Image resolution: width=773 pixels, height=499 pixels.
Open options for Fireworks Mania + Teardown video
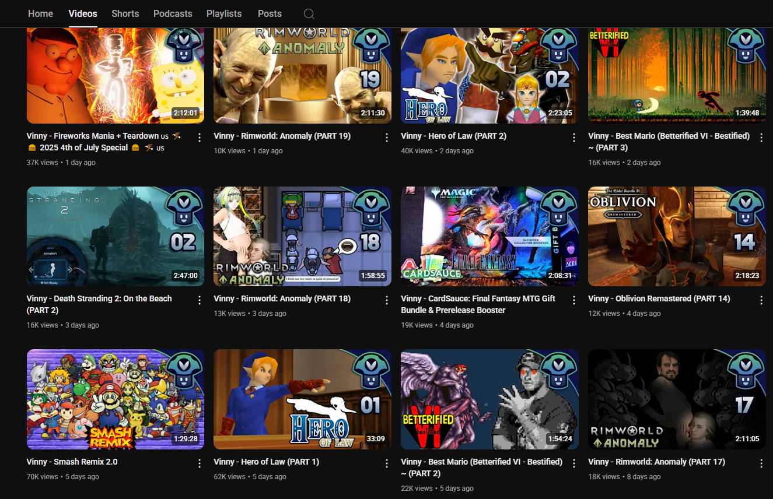199,138
